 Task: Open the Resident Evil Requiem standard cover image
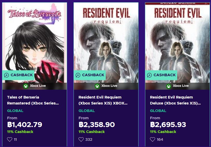pos(106,39)
